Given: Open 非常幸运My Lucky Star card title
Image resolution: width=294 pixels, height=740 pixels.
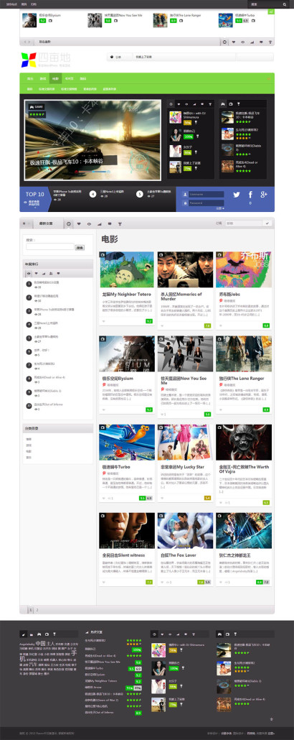Looking at the screenshot, I should pyautogui.click(x=182, y=467).
